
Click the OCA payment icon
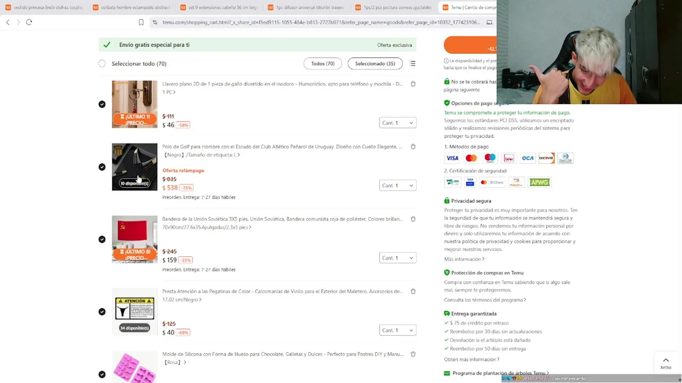click(527, 158)
